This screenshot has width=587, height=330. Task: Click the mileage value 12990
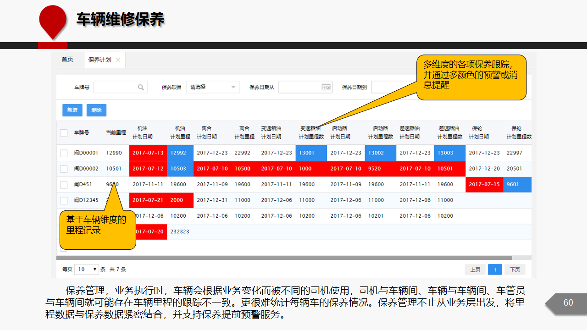coord(114,153)
